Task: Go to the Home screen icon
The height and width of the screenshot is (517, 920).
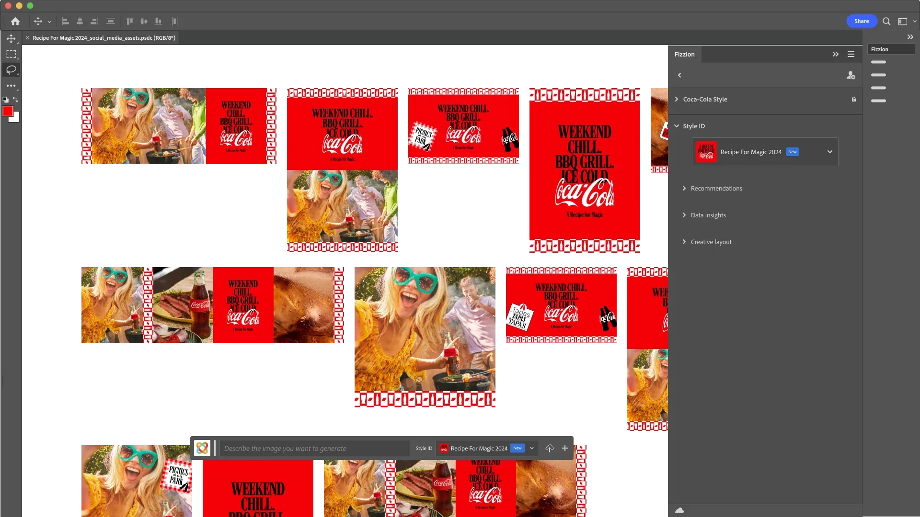Action: pyautogui.click(x=15, y=21)
